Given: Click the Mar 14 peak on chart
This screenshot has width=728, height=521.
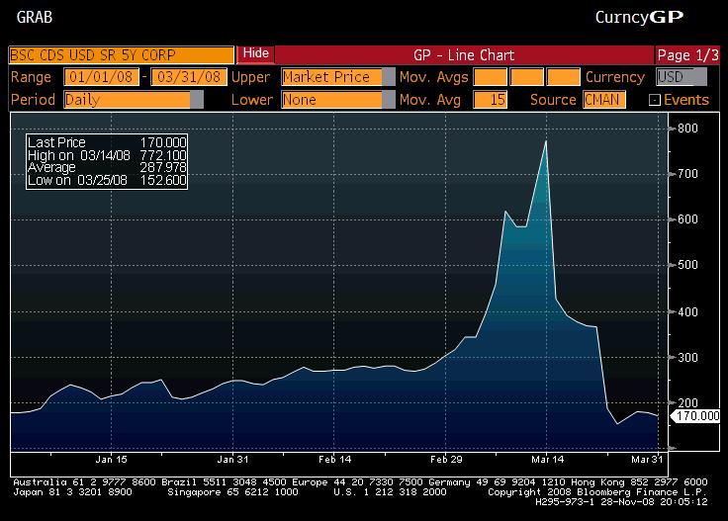Looking at the screenshot, I should click(546, 141).
